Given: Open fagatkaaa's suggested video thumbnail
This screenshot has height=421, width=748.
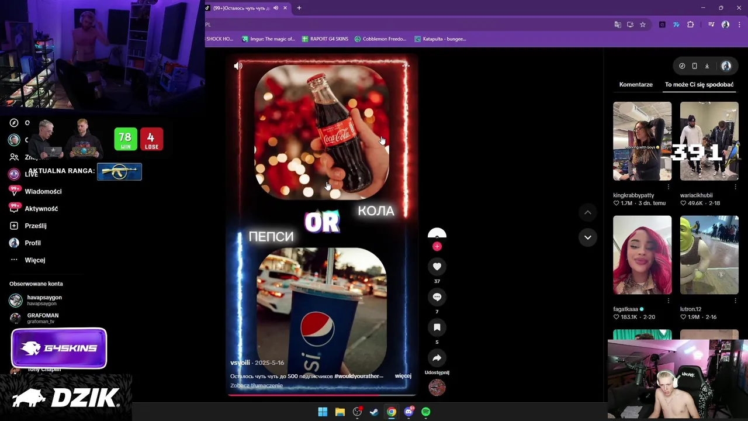Looking at the screenshot, I should pyautogui.click(x=642, y=255).
